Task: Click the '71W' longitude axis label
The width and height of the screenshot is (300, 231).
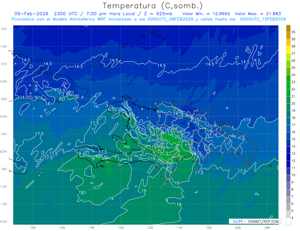Action: (179, 228)
